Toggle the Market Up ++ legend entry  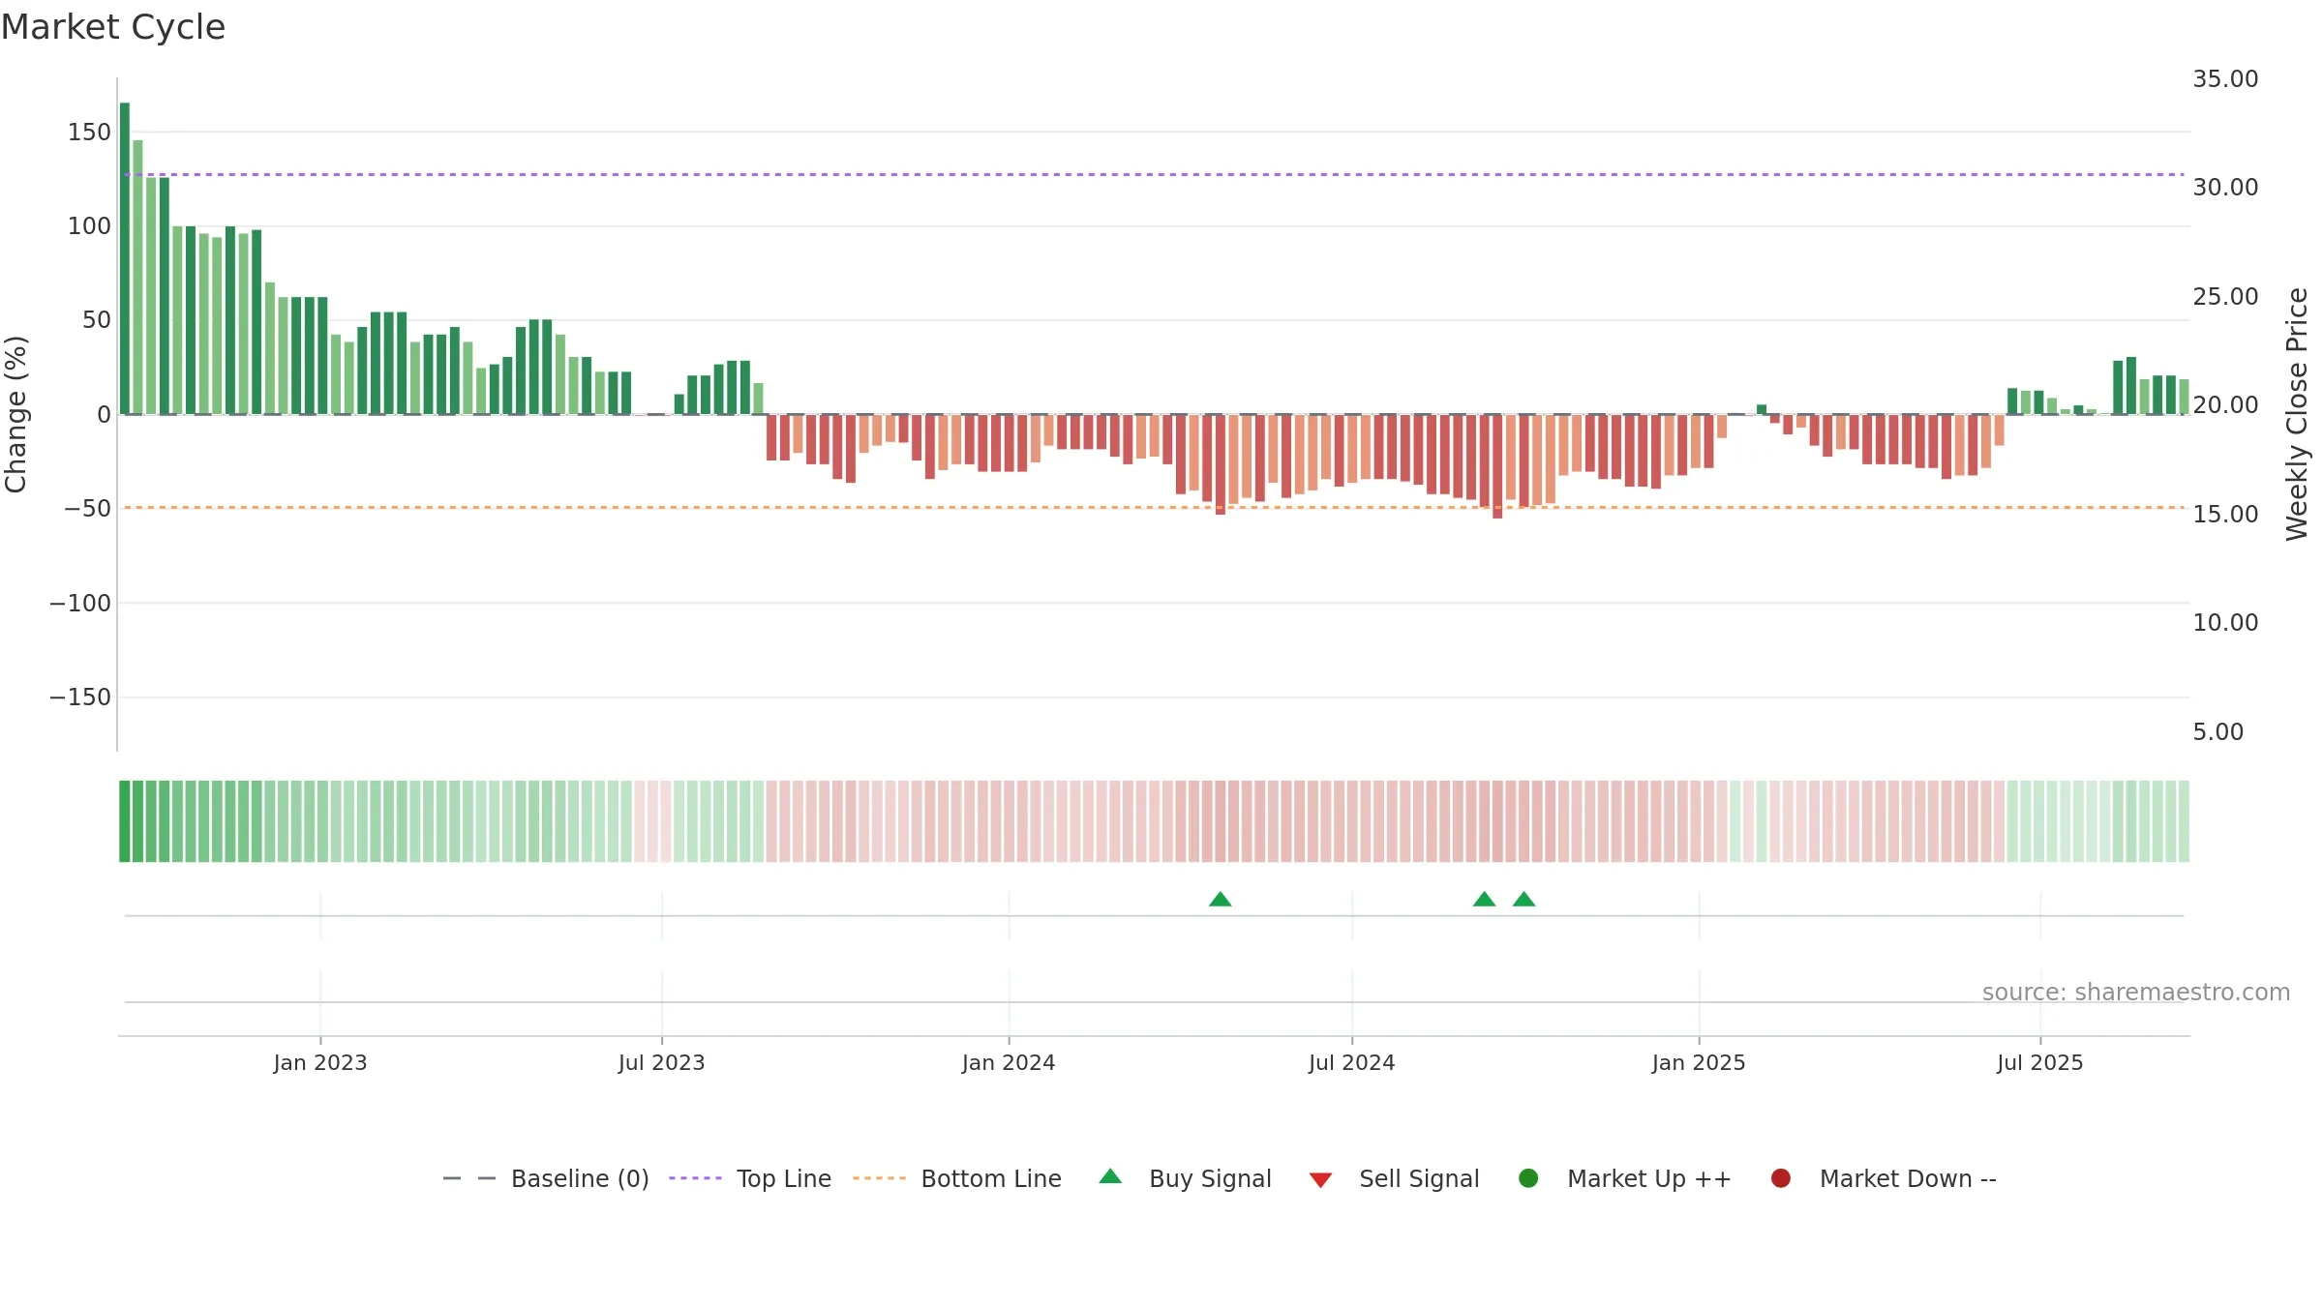coord(1624,1178)
